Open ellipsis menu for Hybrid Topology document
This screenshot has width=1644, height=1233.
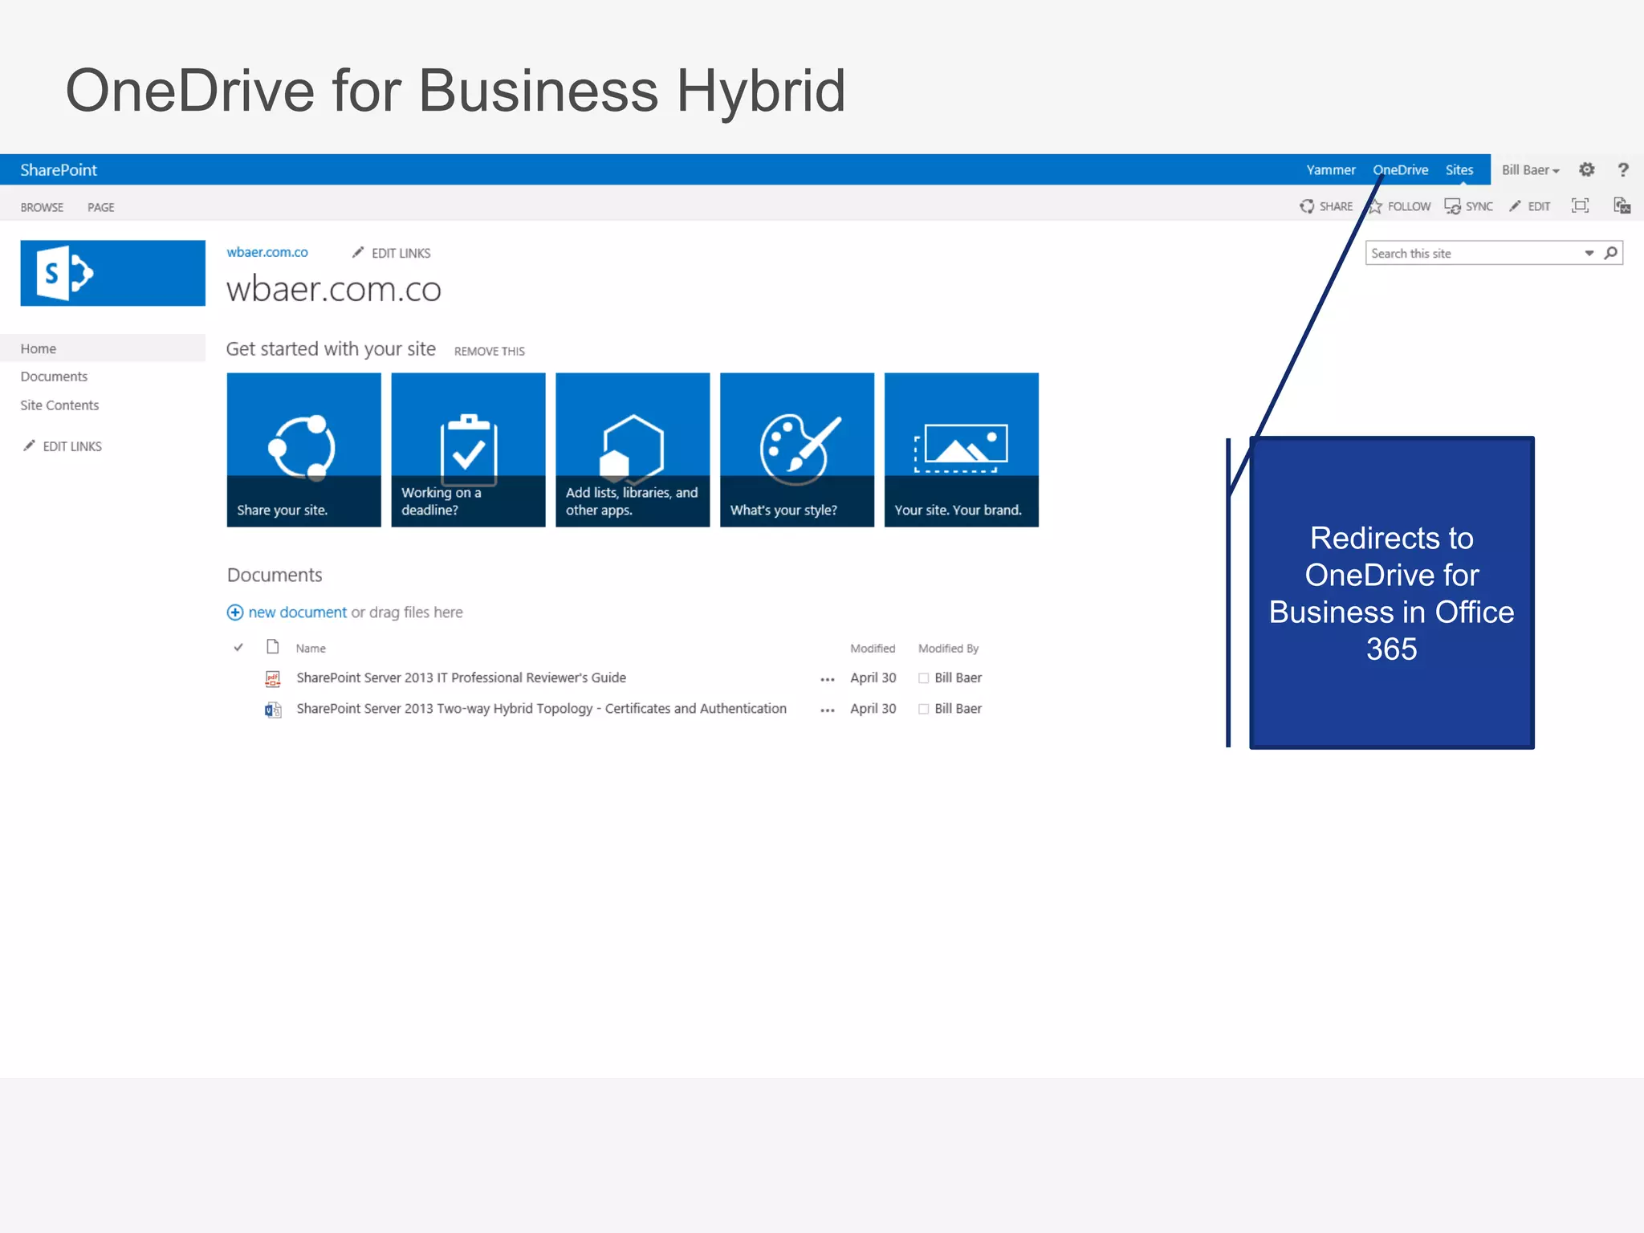[828, 710]
